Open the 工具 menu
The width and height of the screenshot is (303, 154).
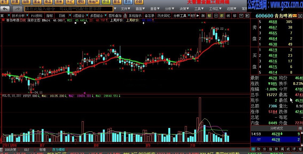tap(199, 9)
